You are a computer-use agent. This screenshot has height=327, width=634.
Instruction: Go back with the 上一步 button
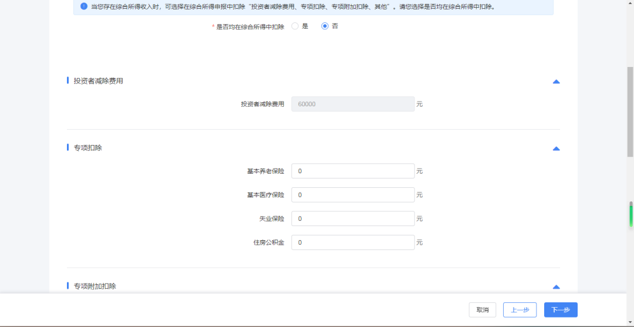click(520, 310)
